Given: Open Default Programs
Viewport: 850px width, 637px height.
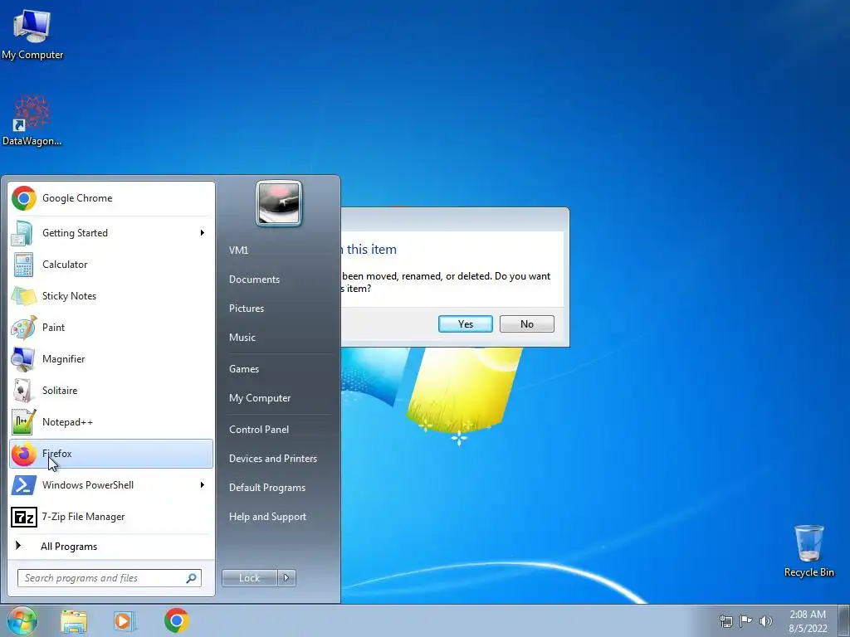Looking at the screenshot, I should point(267,488).
